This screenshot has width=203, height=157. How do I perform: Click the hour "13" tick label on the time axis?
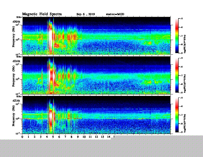click(103, 137)
